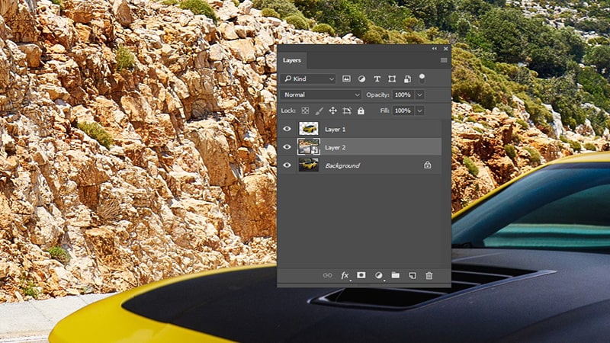Click the Layer 1 name text
The height and width of the screenshot is (343, 610).
click(x=335, y=129)
